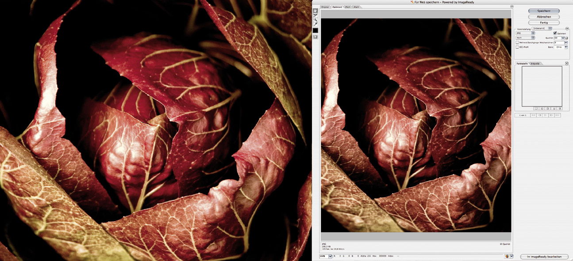Open the Hoch quality level dropdown

pos(525,38)
